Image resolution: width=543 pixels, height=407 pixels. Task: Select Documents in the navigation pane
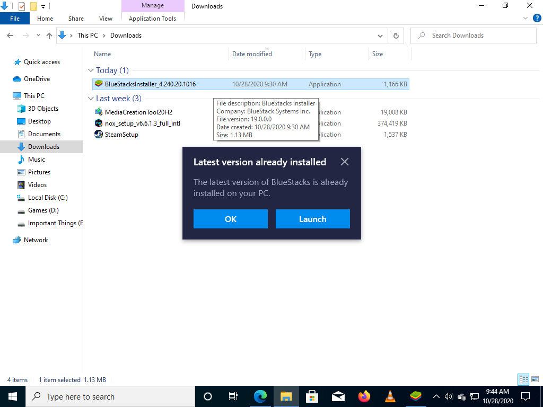point(44,134)
